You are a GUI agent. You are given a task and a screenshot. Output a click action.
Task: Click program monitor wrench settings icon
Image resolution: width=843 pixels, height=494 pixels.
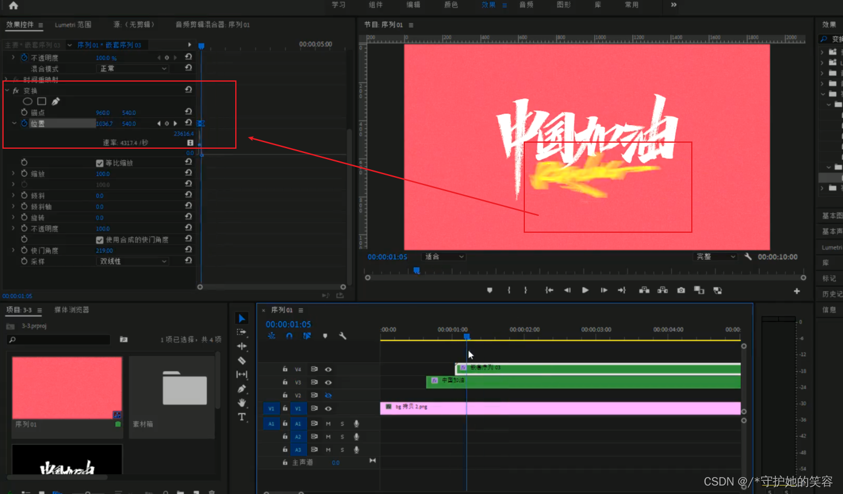click(x=748, y=256)
